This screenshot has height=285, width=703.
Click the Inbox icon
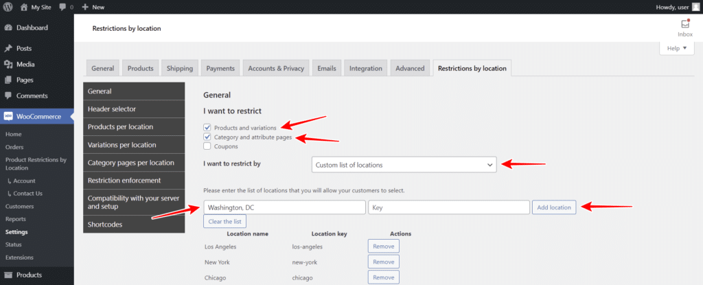684,24
